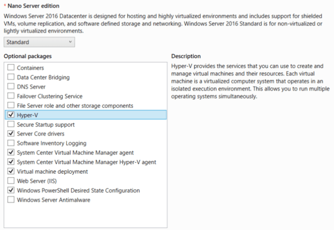Tick Software Inventory Logging checkbox
Screen dimensions: 334x230
pos(11,143)
